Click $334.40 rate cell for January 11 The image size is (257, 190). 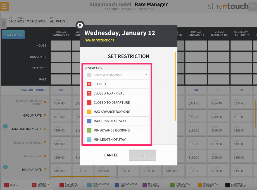61,102
